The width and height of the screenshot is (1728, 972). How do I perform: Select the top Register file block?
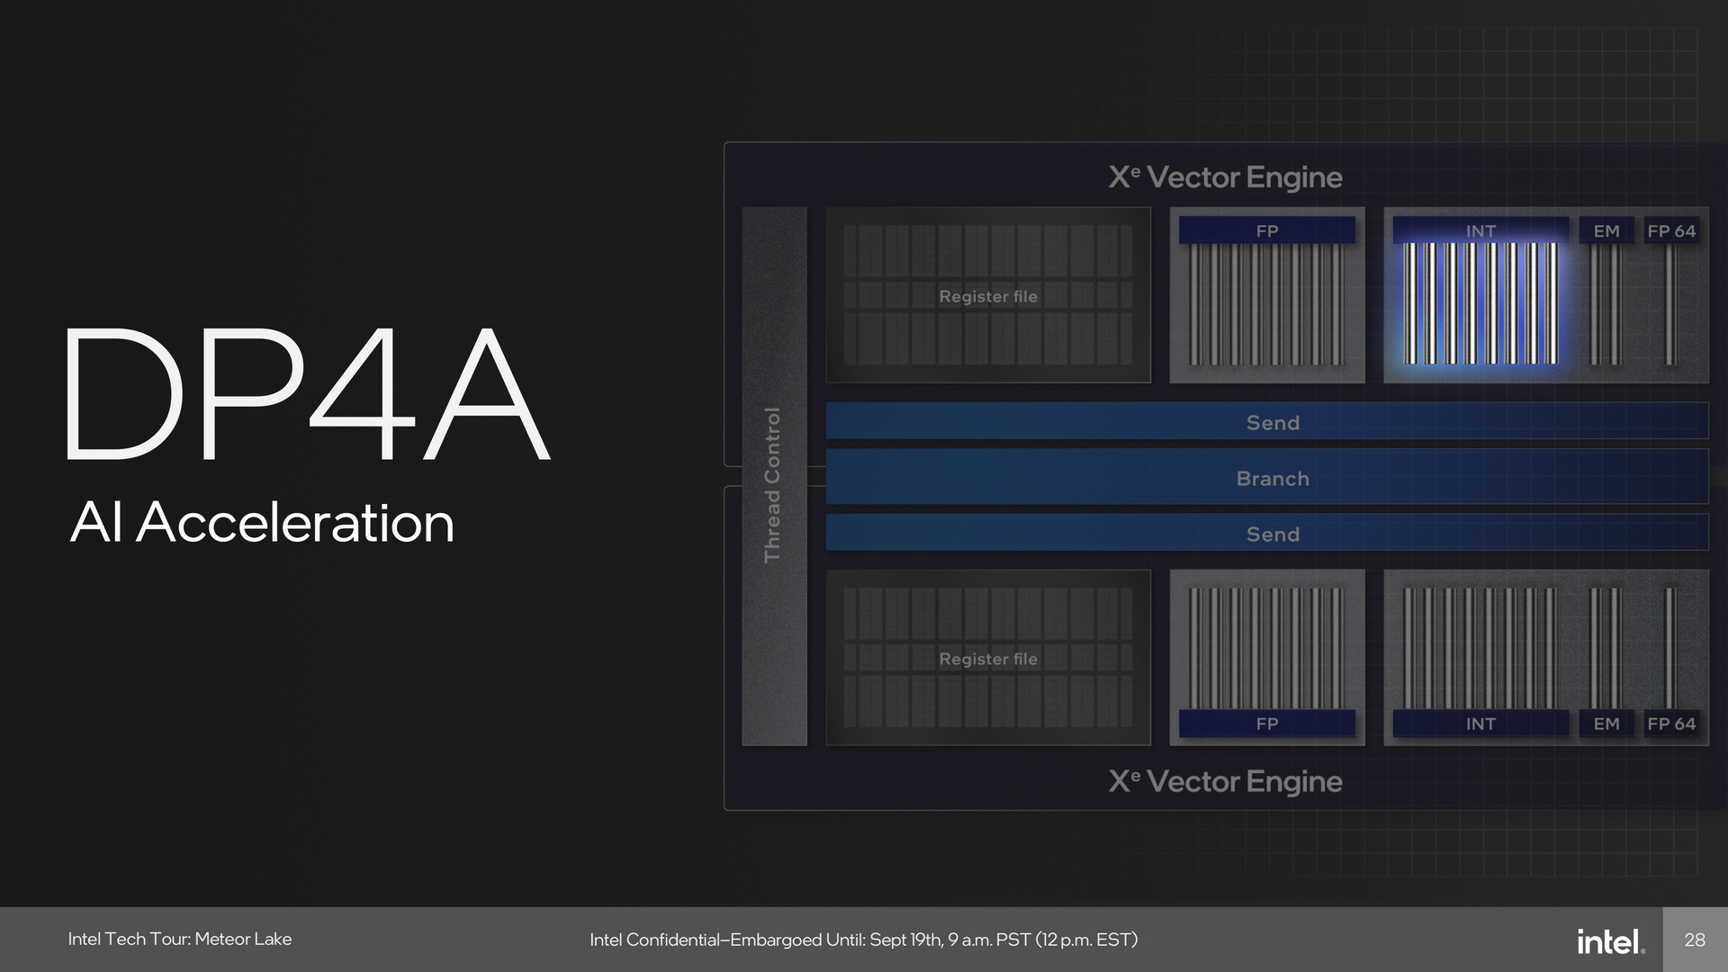[x=988, y=295]
